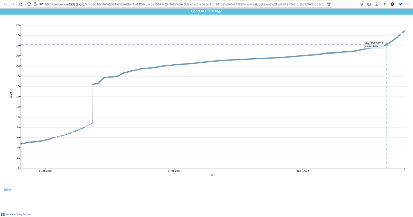Click the 'Chart of P50 usage' title
This screenshot has width=413, height=217.
tap(206, 11)
